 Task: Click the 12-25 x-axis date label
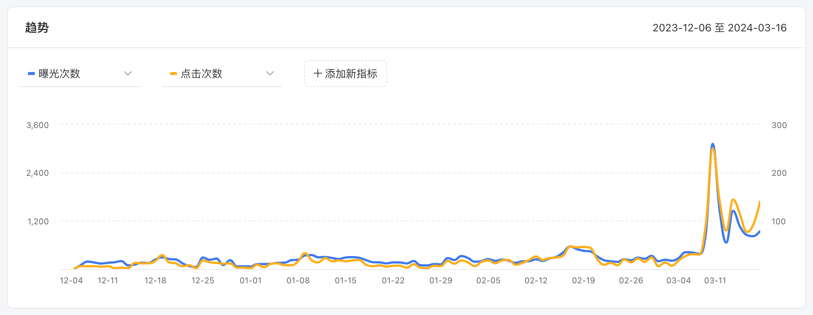click(x=203, y=281)
